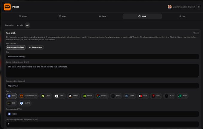Pay in GOOGL token
Screen dimensions: 203x129
pyautogui.click(x=102, y=96)
